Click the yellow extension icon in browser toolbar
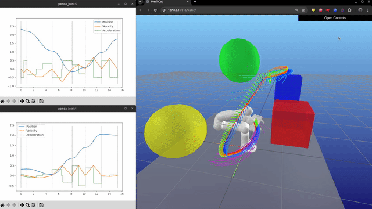 pos(313,10)
